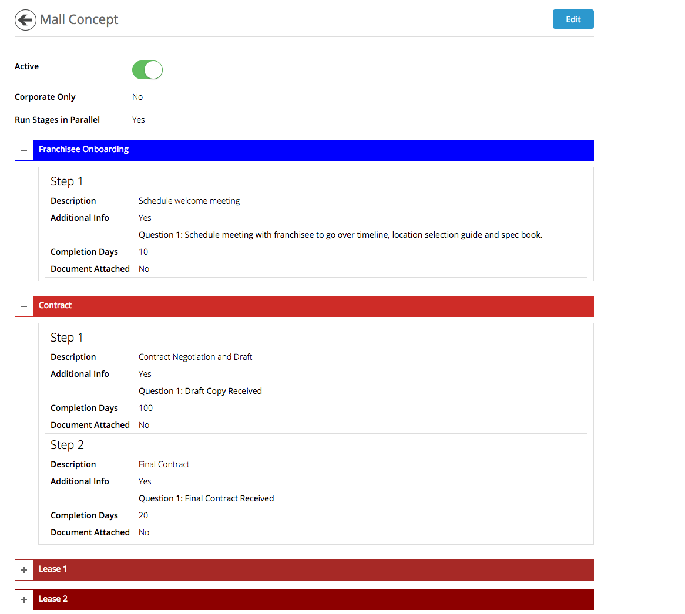This screenshot has height=614, width=685.
Task: Click the Active label
Action: 26,66
